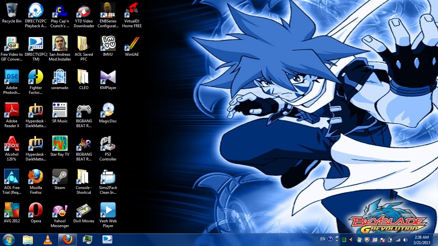Viewport: 438px width, 246px height.
Task: Select the Mozilla Firefox desktop icon
Action: coord(36,182)
